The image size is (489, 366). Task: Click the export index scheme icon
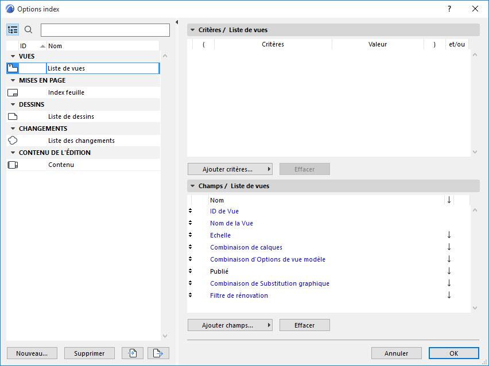[158, 353]
